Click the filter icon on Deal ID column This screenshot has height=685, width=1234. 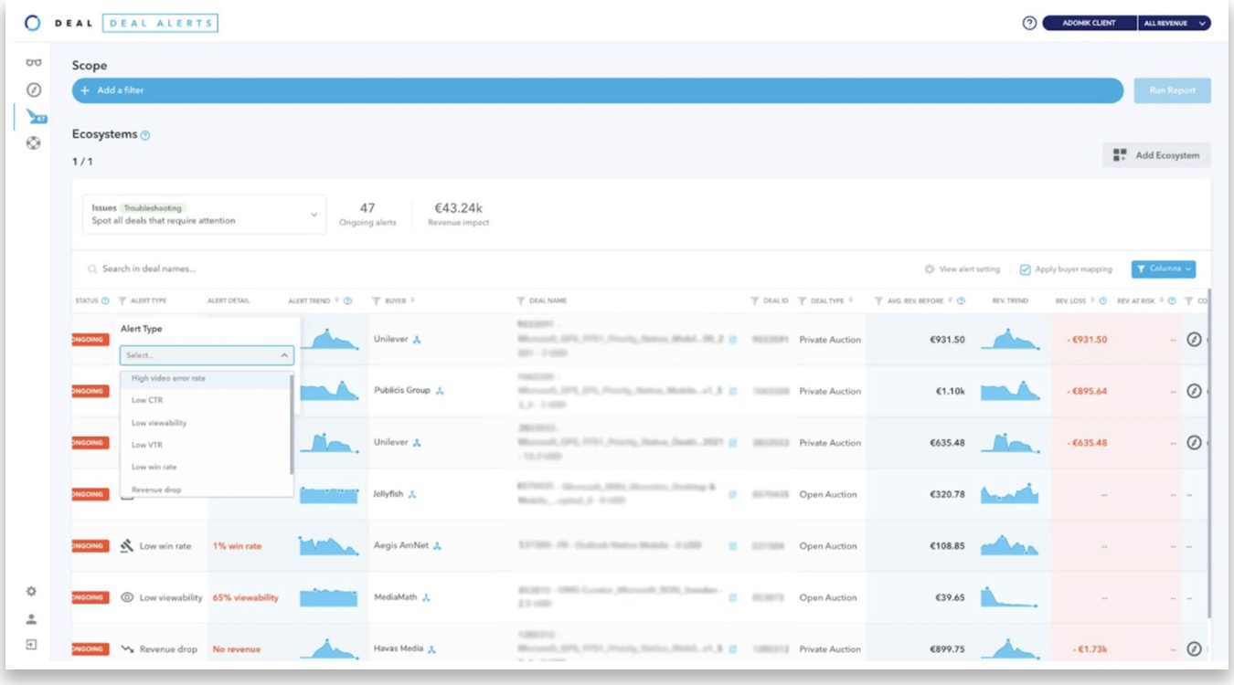click(755, 300)
